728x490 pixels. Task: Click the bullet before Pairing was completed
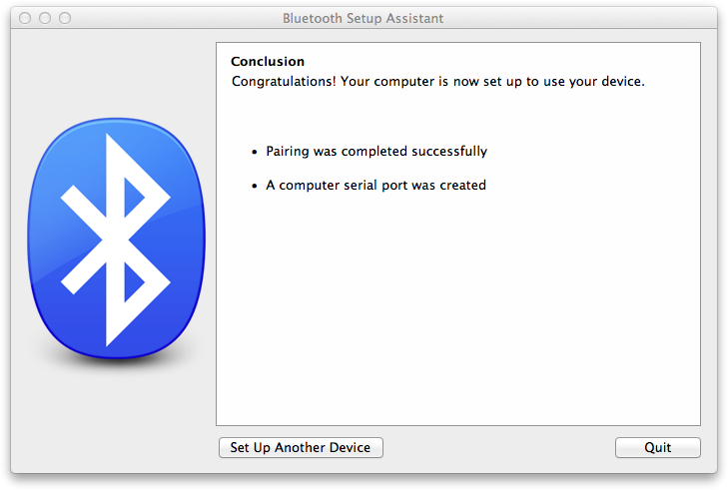[x=254, y=153]
